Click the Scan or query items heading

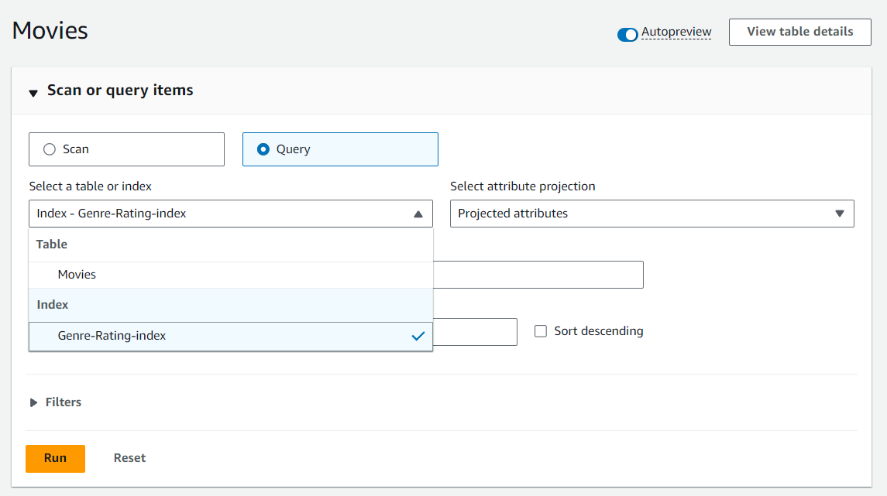(x=120, y=91)
